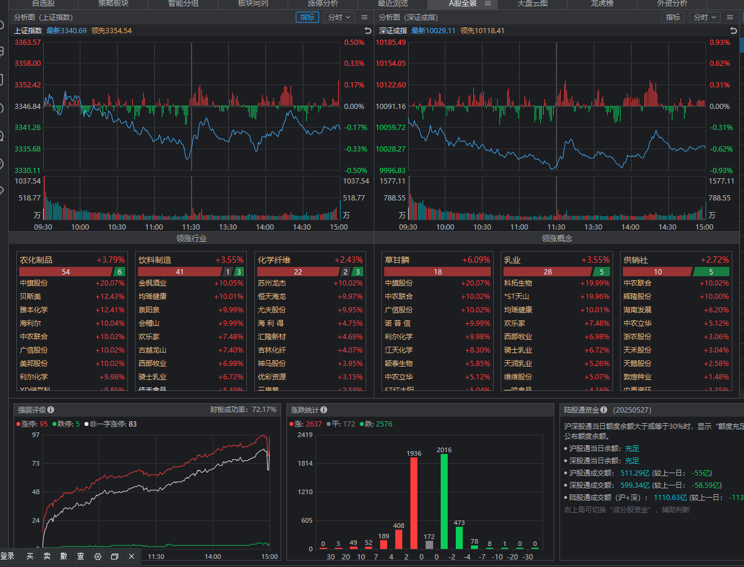Click the red 54 rising bar under 农化制品
The width and height of the screenshot is (744, 567).
[x=65, y=272]
